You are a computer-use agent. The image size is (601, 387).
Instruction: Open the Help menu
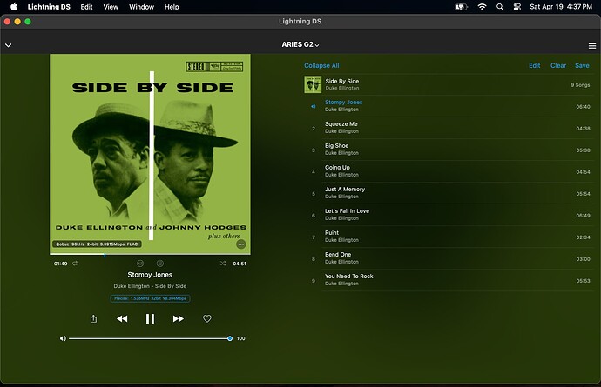point(172,7)
